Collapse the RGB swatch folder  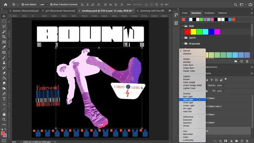click(x=183, y=26)
